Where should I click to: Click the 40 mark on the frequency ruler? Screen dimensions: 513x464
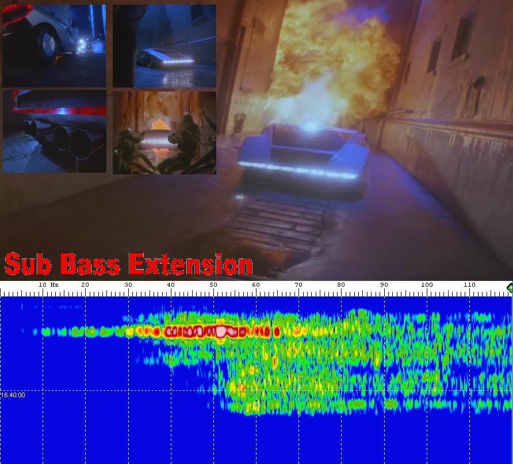point(171,285)
